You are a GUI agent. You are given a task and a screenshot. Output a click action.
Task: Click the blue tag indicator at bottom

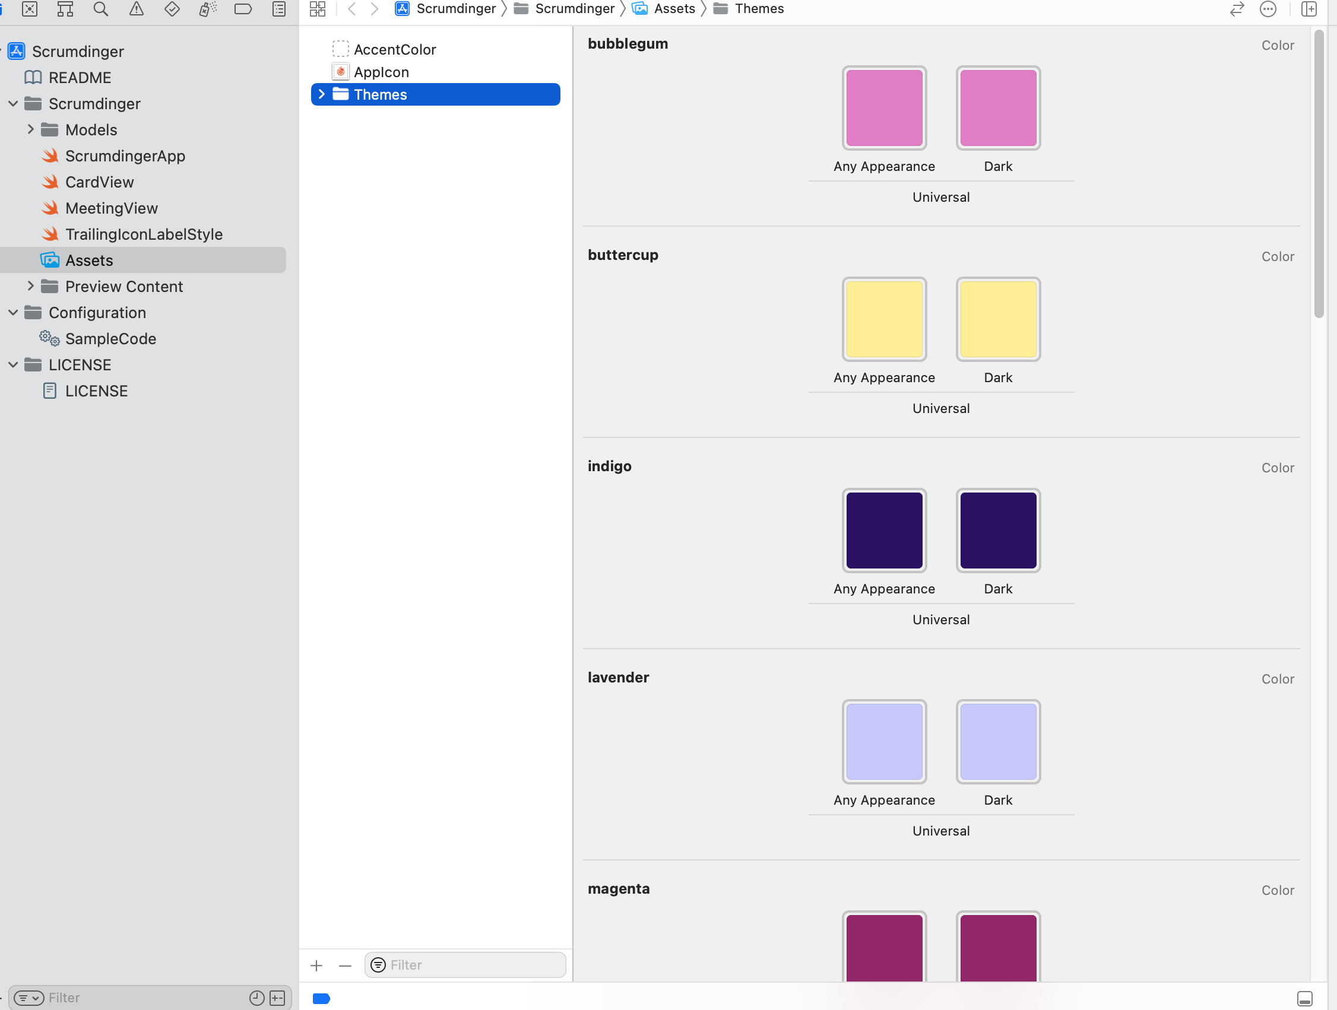322,998
